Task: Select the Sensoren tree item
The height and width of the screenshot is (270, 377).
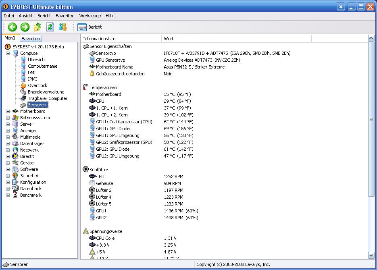Action: click(37, 105)
